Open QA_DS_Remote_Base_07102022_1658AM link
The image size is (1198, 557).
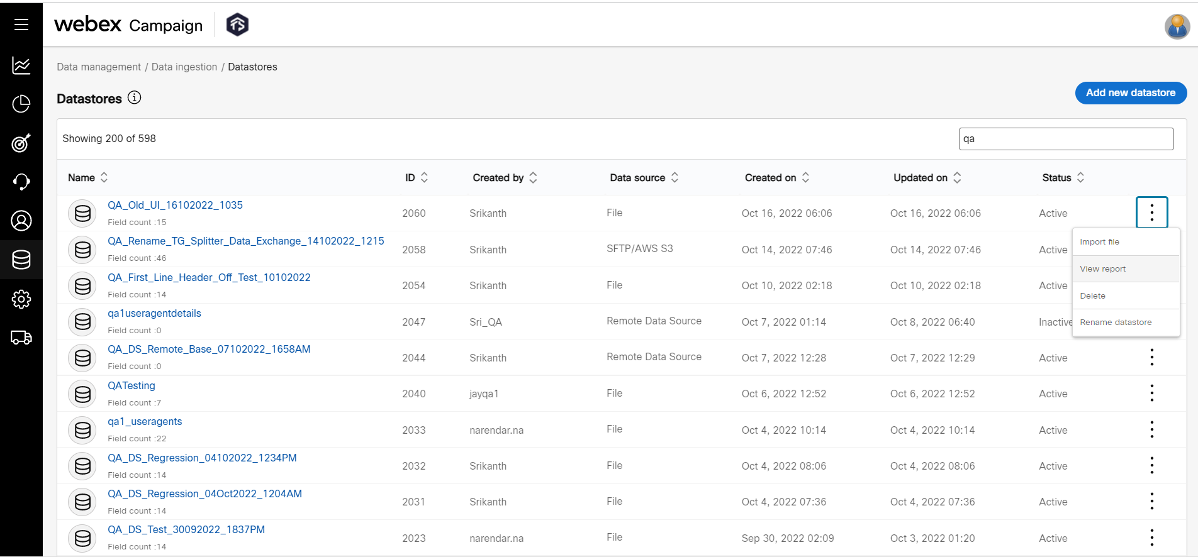[x=209, y=349]
